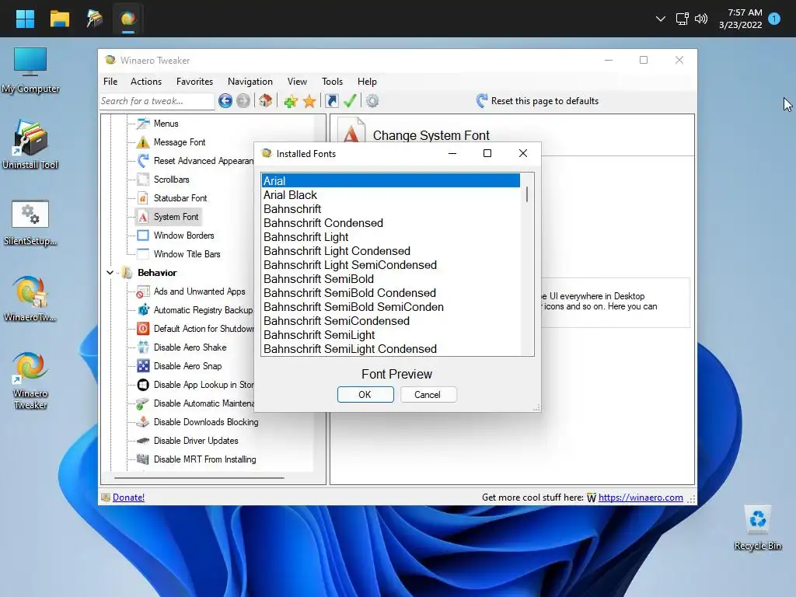The width and height of the screenshot is (796, 597).
Task: Click Reset this page to defaults
Action: [538, 101]
